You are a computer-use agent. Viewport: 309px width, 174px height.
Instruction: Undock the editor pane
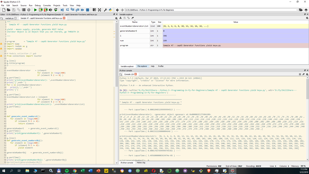(x=114, y=14)
